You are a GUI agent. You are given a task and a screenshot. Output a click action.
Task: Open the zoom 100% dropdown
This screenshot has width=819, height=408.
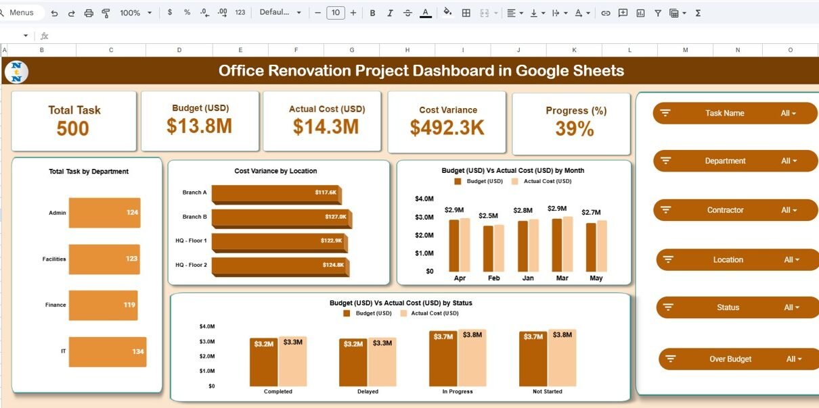tap(135, 13)
